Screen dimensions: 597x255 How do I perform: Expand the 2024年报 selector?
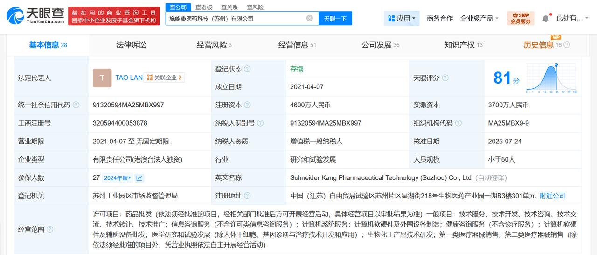tap(118, 178)
